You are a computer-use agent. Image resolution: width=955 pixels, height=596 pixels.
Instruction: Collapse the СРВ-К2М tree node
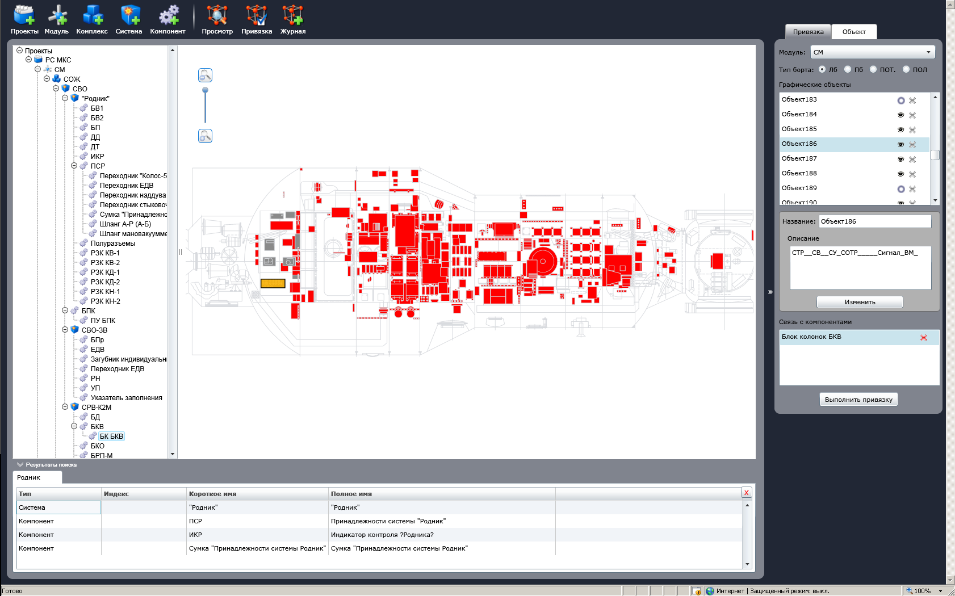(65, 407)
